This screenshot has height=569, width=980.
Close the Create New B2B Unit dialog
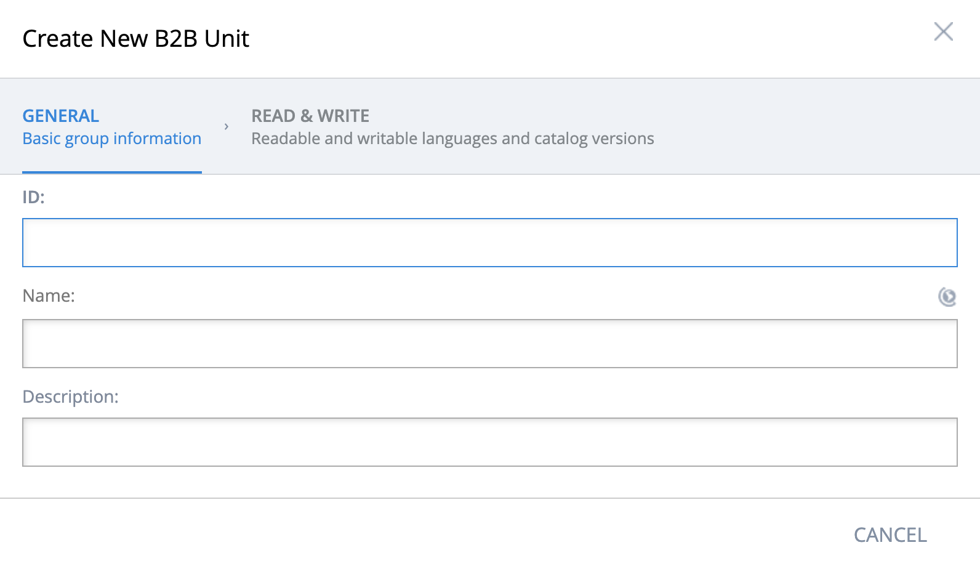[943, 31]
